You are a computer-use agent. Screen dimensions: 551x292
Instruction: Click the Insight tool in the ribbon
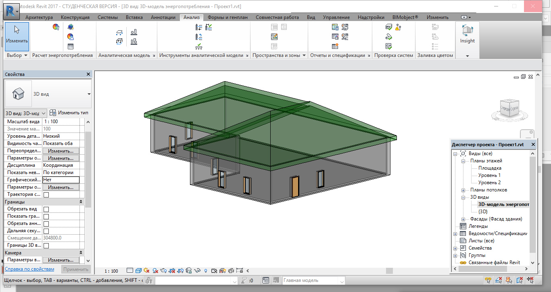(467, 34)
